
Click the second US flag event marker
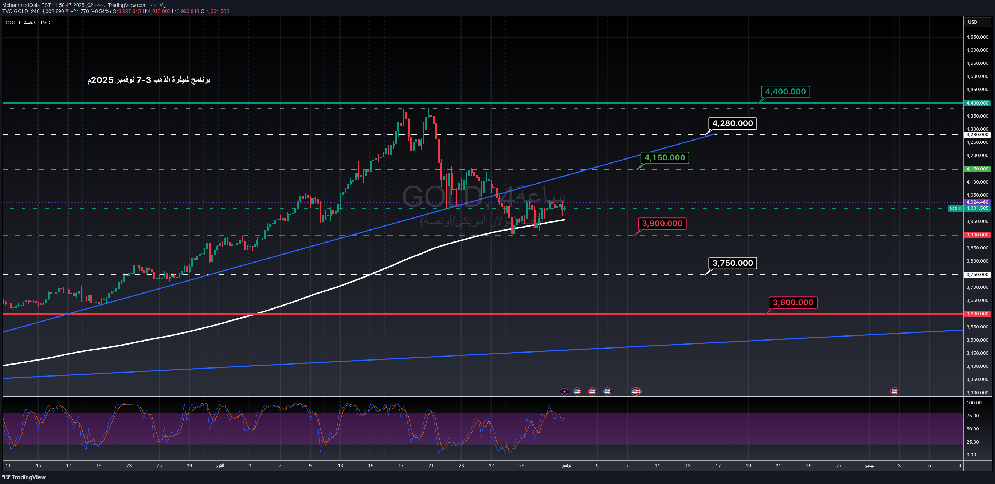pos(592,391)
